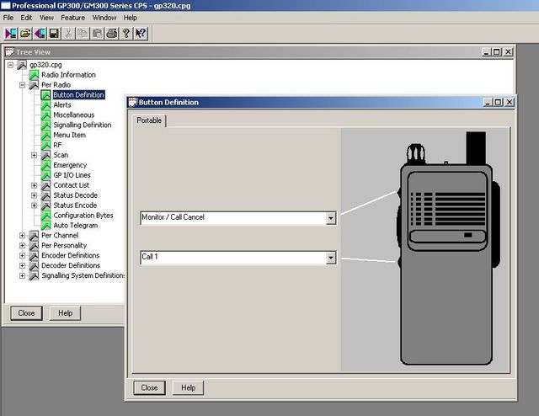The width and height of the screenshot is (539, 416).
Task: Click the GP I/O Lines icon
Action: tap(45, 175)
